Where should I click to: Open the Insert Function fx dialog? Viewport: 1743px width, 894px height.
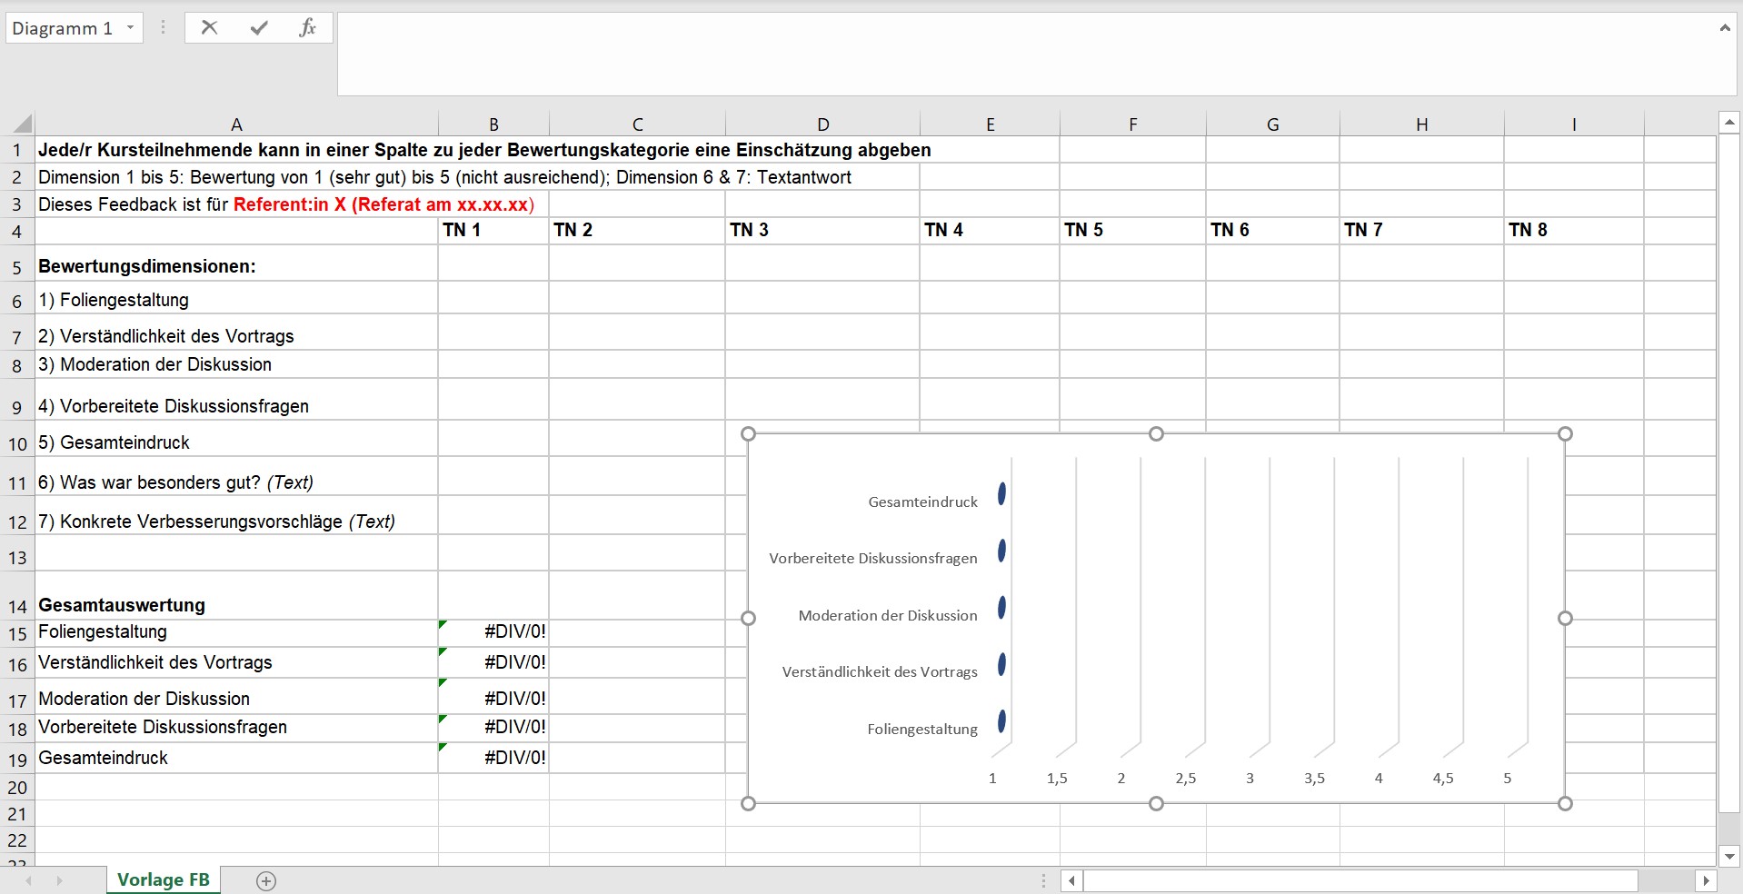click(307, 27)
